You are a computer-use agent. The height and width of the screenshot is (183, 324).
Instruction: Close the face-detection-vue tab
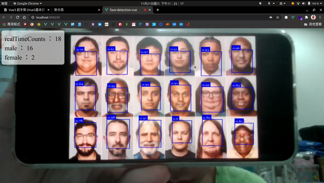coord(150,10)
